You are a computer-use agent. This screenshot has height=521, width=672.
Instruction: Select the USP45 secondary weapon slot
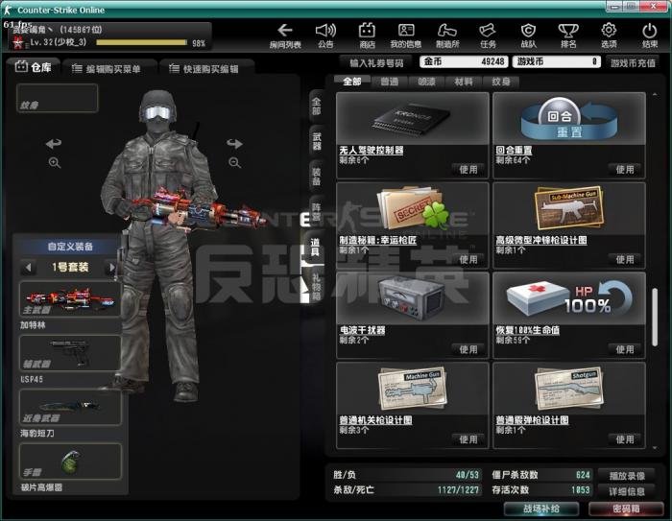coord(70,353)
